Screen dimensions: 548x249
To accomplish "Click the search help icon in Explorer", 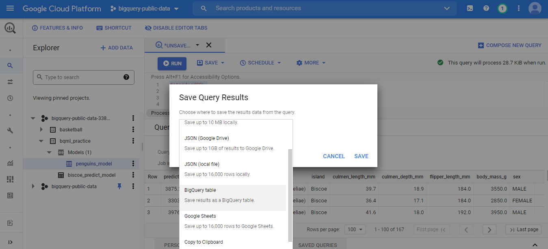I will pos(126,77).
